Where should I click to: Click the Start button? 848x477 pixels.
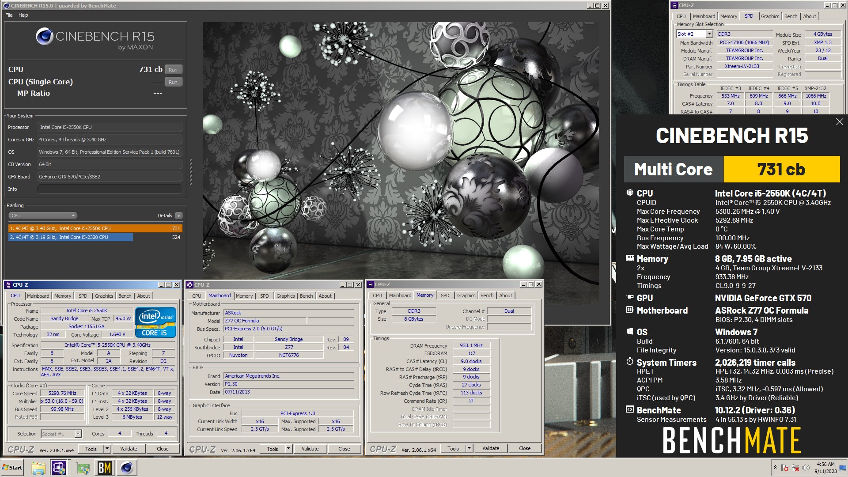click(x=12, y=468)
